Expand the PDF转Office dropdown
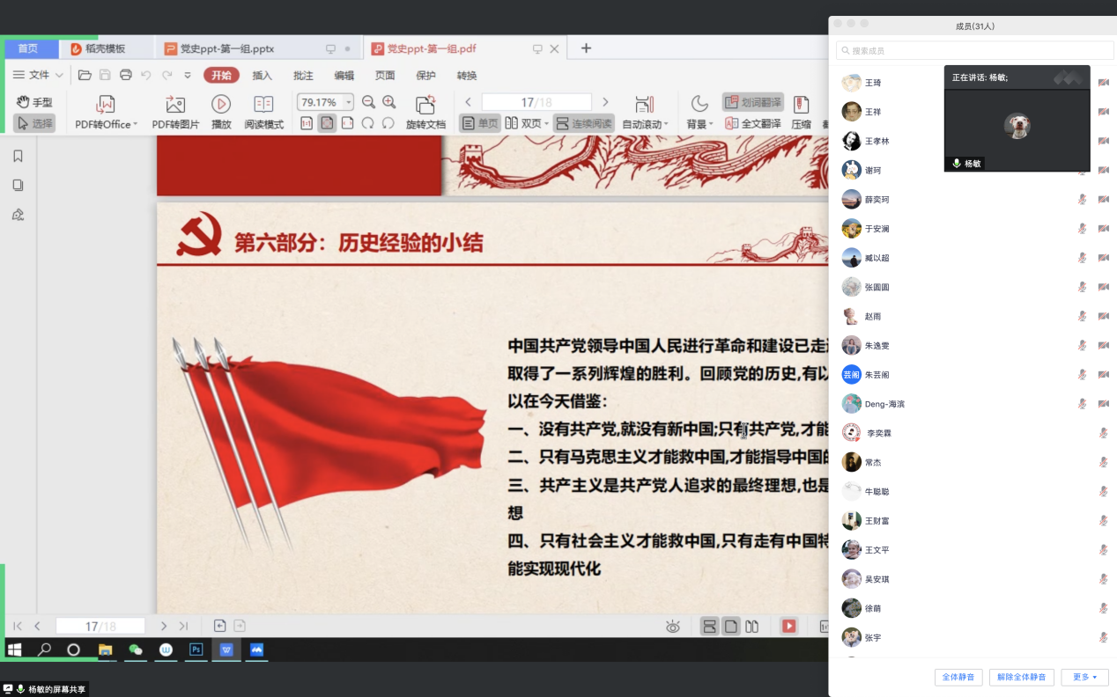The image size is (1117, 697). [x=136, y=125]
